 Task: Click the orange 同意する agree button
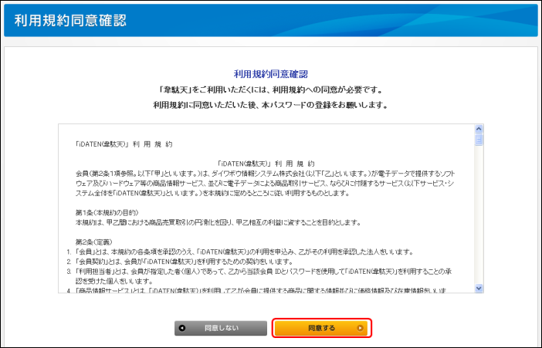322,328
